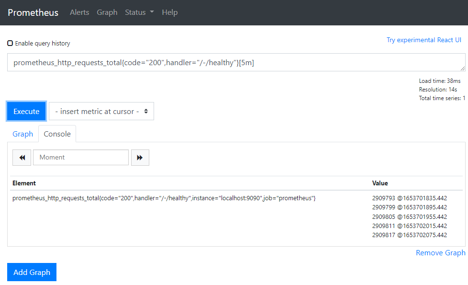The height and width of the screenshot is (285, 468).
Task: Open the insert metric at cursor dropdown
Action: click(101, 111)
